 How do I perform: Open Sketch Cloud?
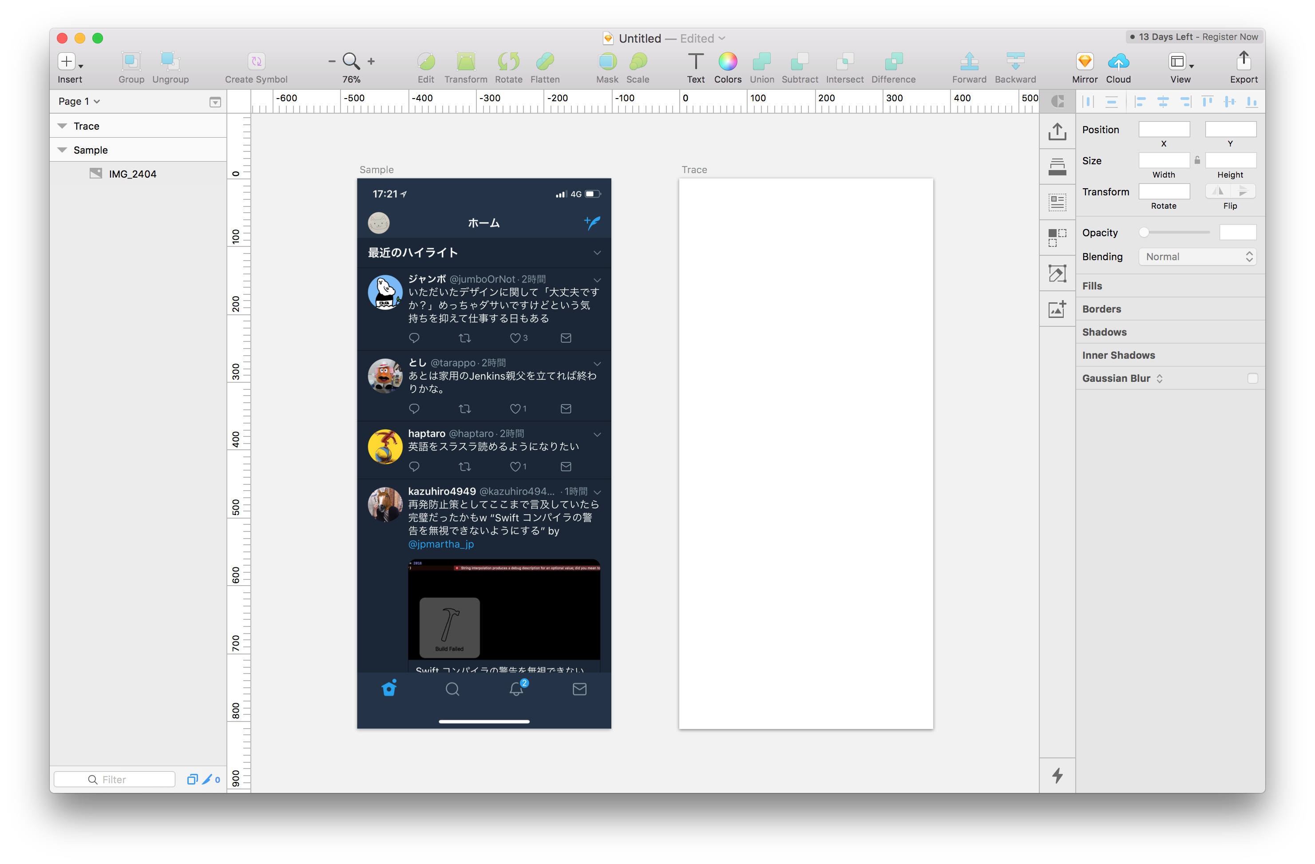pos(1118,61)
